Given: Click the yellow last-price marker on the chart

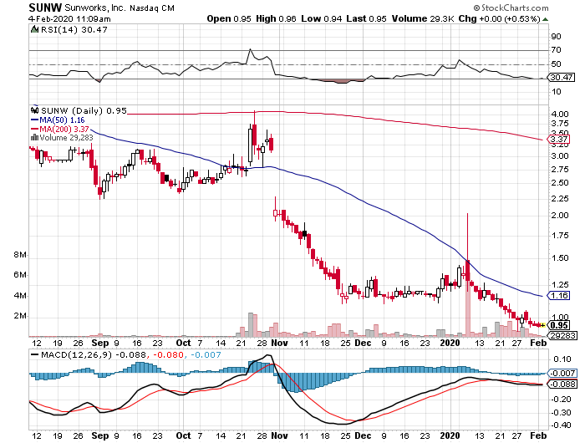Looking at the screenshot, I should (543, 325).
